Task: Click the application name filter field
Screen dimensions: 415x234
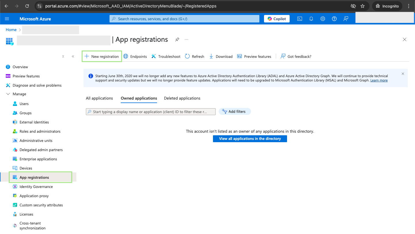Action: click(x=151, y=112)
